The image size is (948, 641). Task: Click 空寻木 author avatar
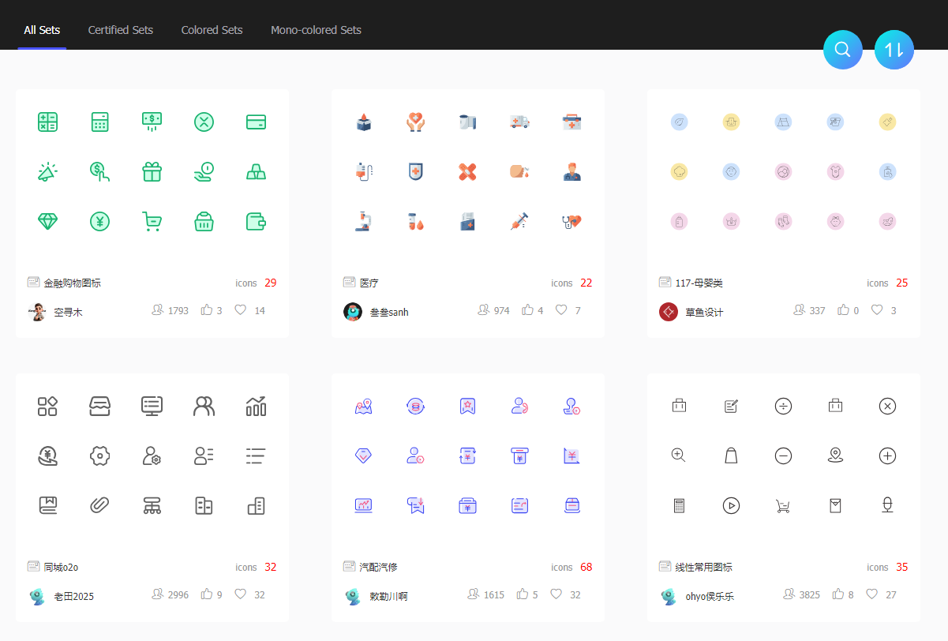point(36,311)
